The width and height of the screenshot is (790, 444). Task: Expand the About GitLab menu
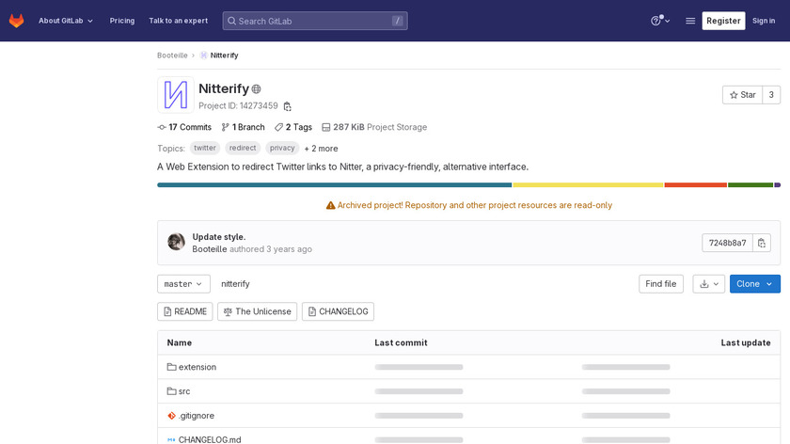tap(66, 21)
